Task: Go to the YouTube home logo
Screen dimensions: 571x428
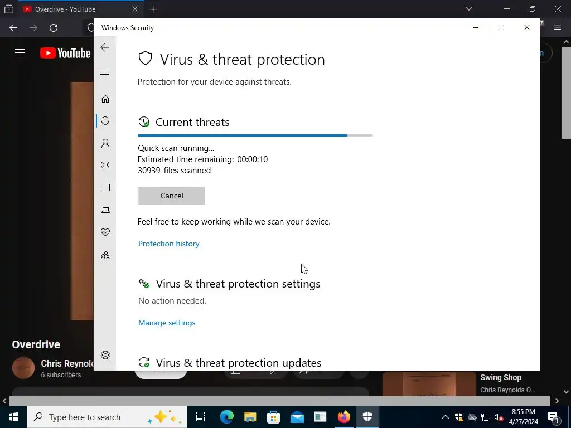Action: pos(65,53)
